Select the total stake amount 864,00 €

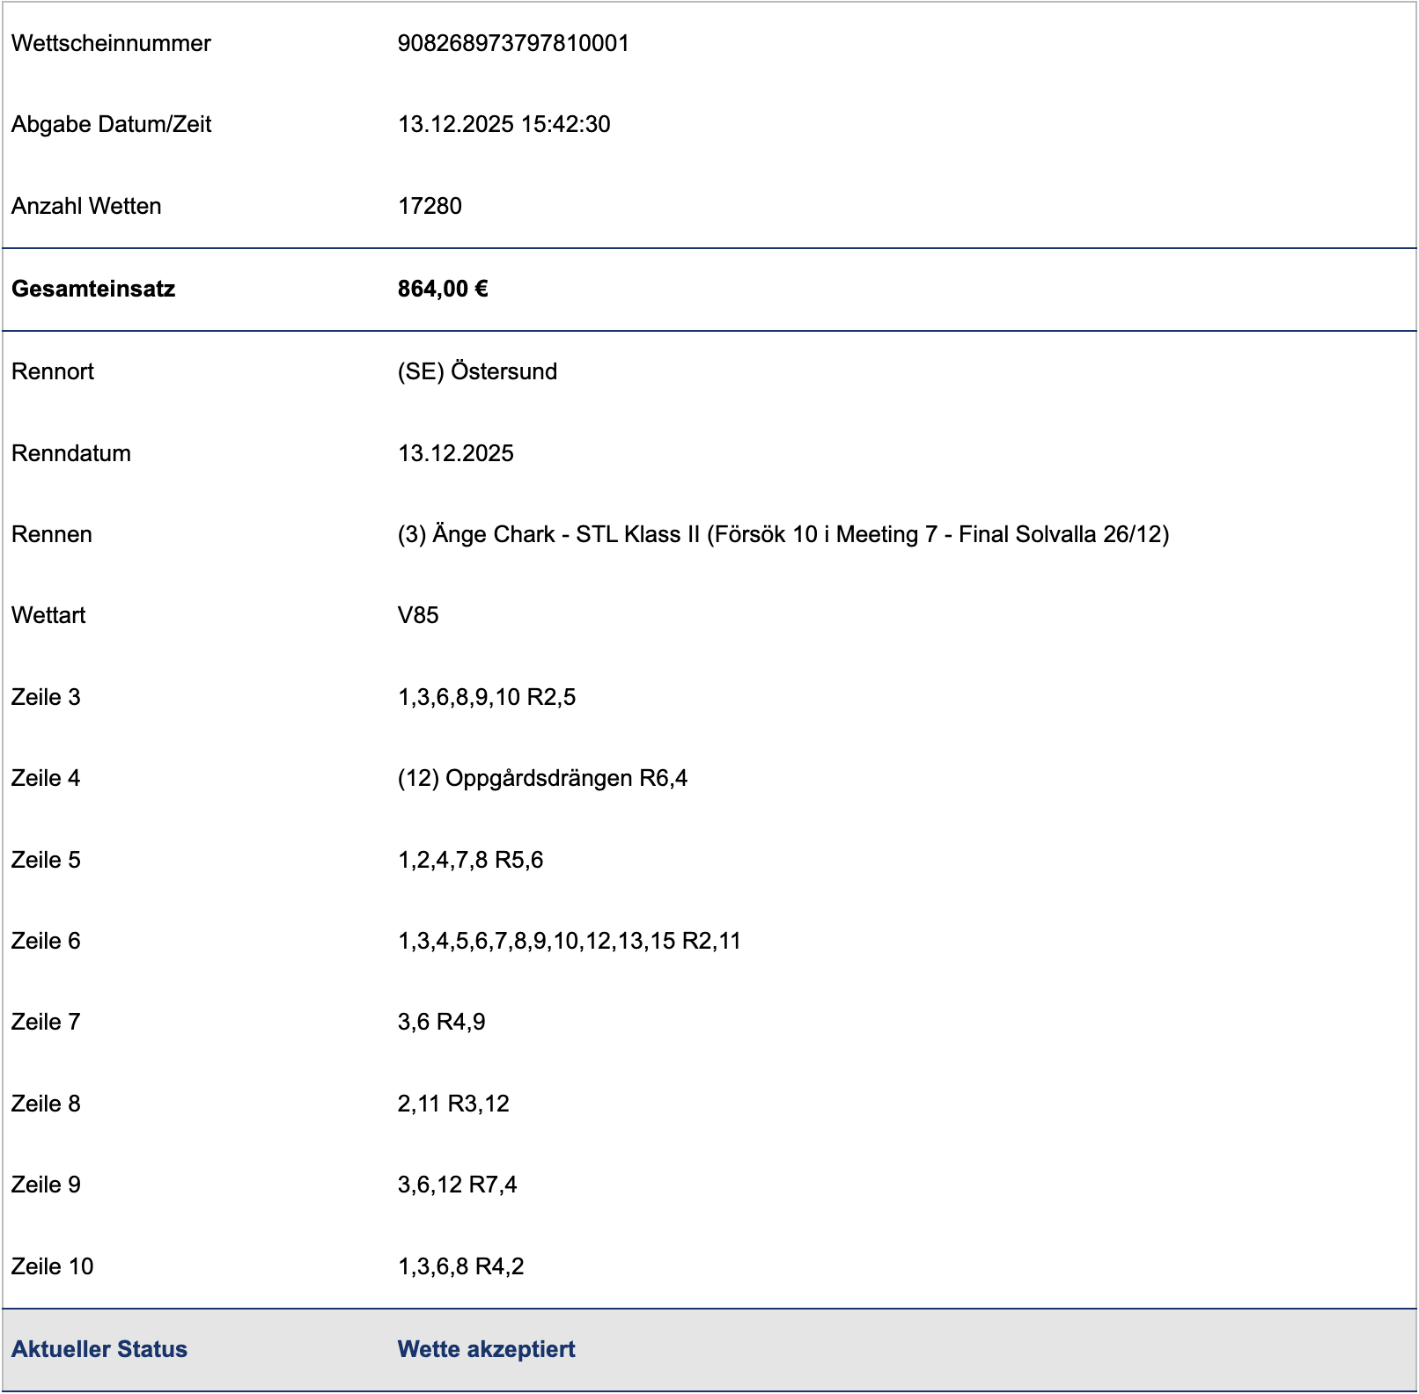[443, 289]
